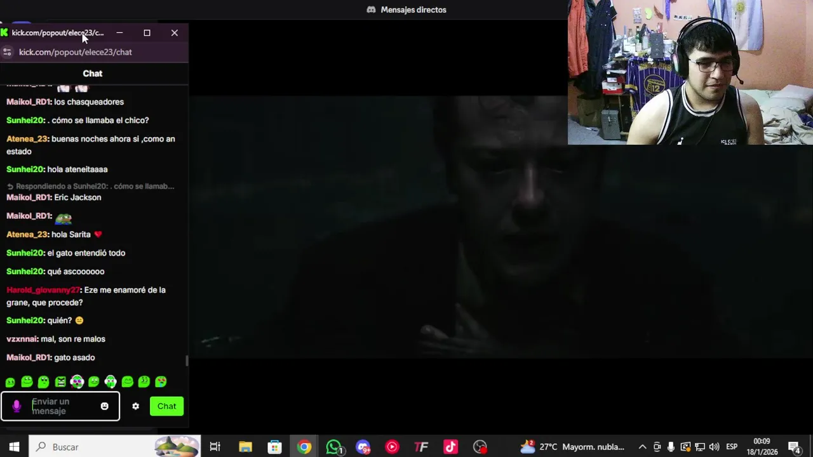Click the Kick logo favicon in title bar
This screenshot has height=457, width=813.
point(4,32)
